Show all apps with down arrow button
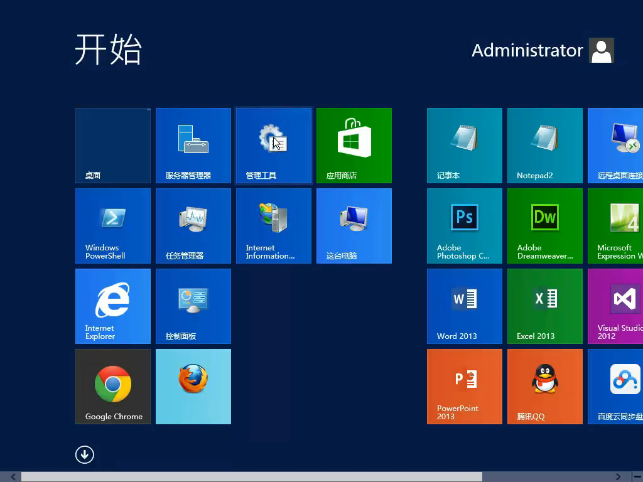The height and width of the screenshot is (482, 643). click(85, 454)
